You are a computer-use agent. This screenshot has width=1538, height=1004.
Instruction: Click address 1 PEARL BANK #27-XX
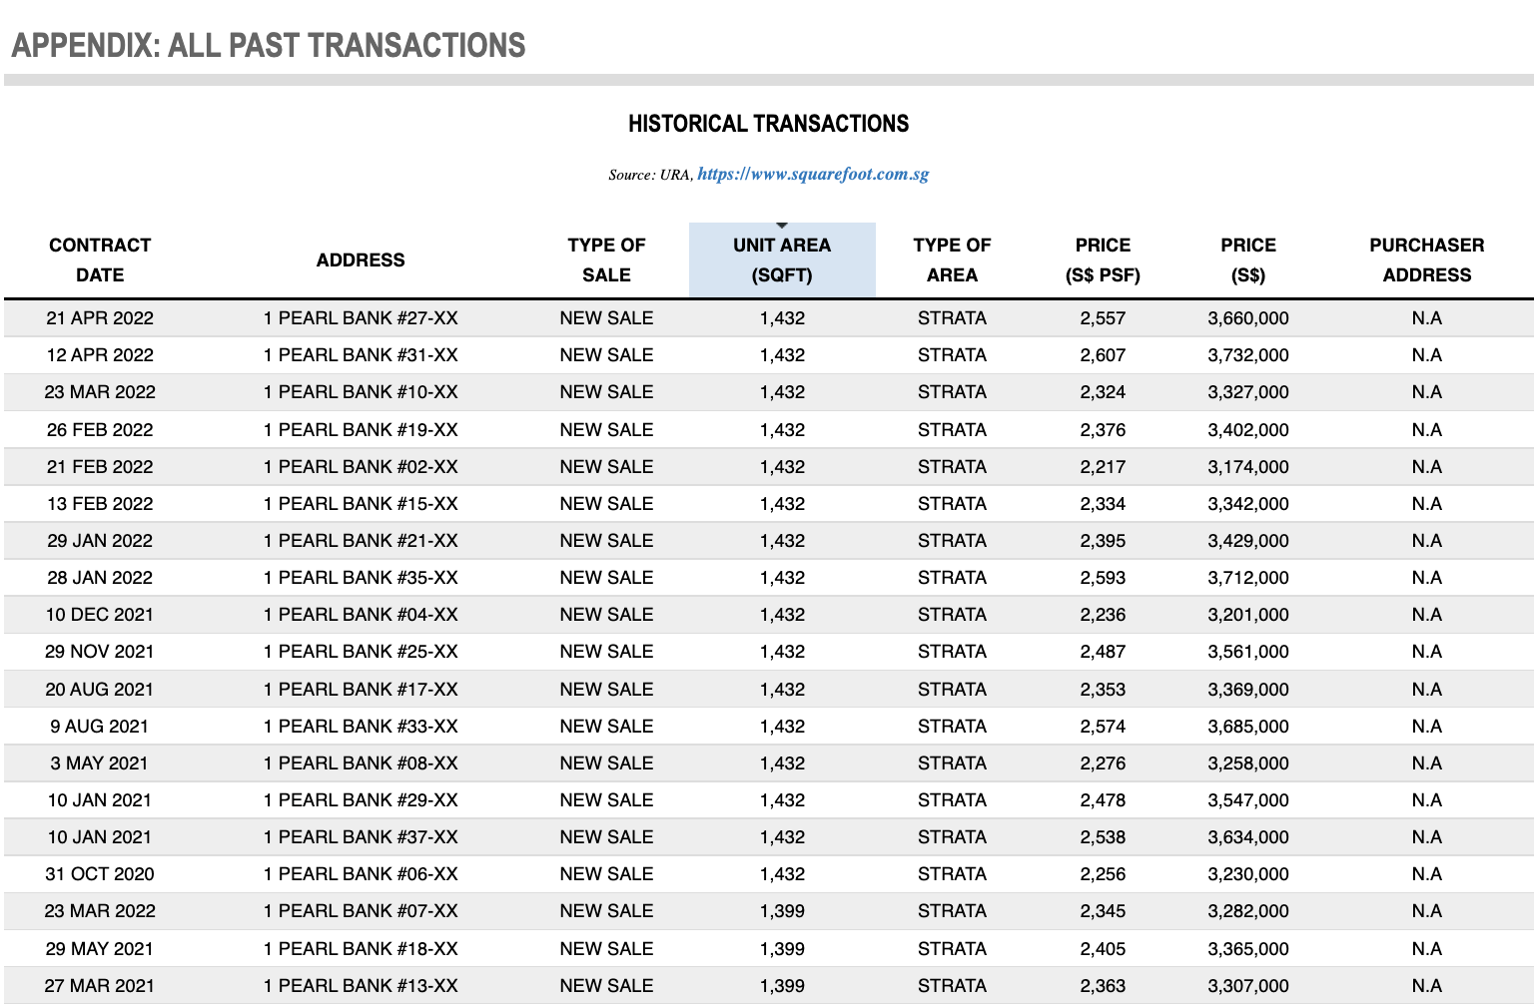tap(361, 318)
